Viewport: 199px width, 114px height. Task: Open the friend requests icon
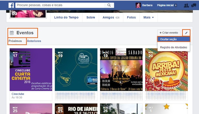click(x=186, y=5)
